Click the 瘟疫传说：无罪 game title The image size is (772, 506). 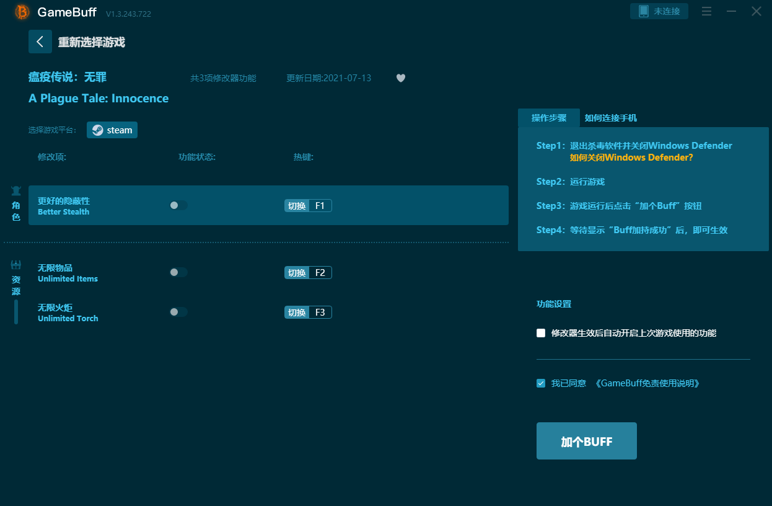tap(68, 78)
